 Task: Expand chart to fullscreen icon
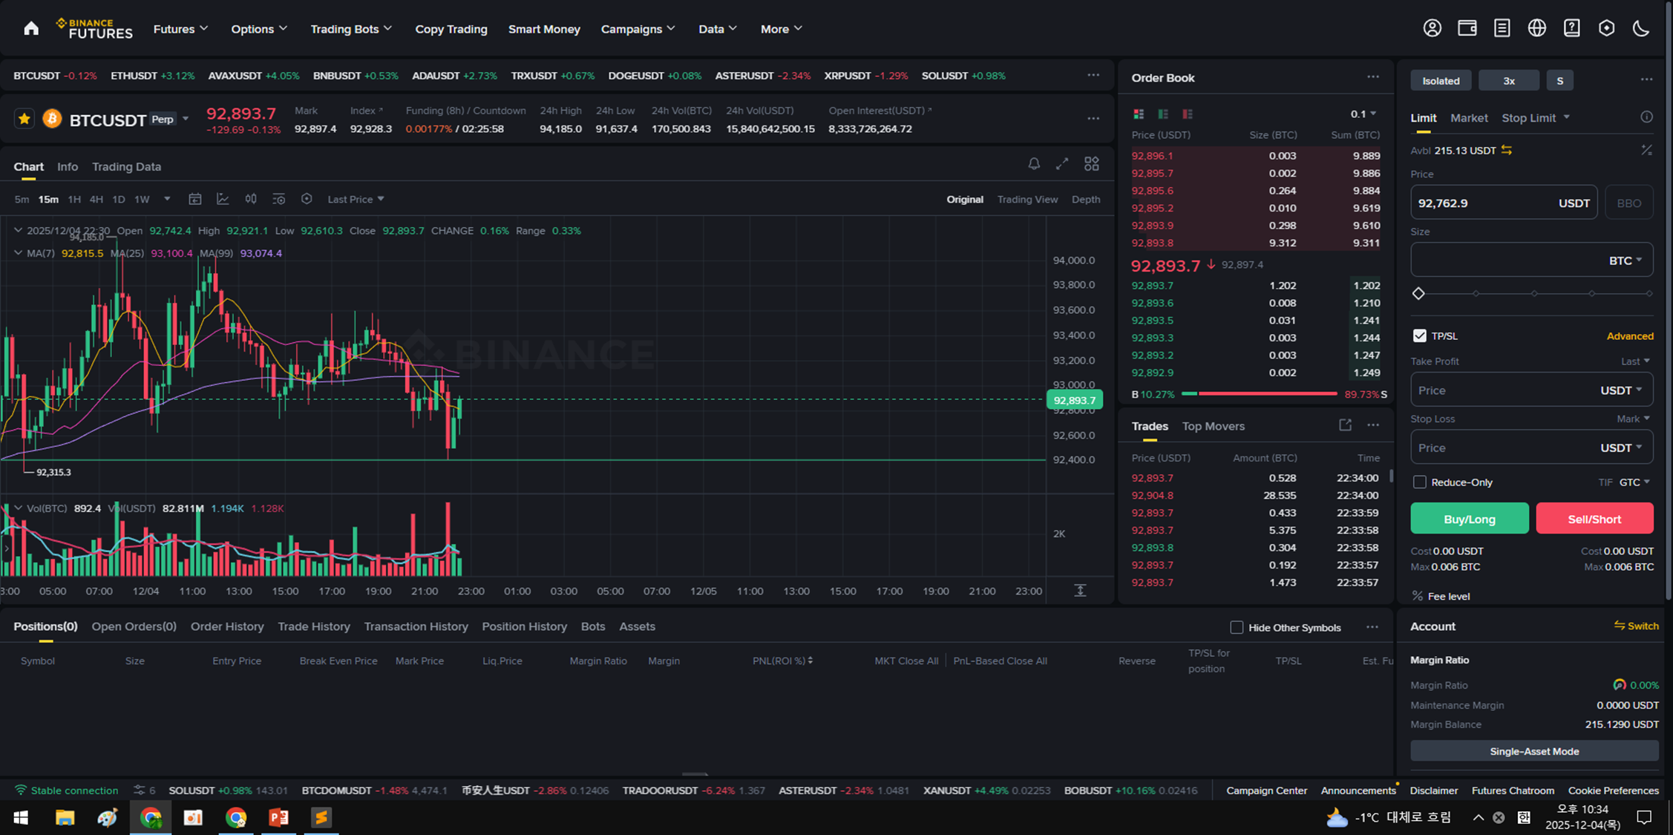(1062, 164)
